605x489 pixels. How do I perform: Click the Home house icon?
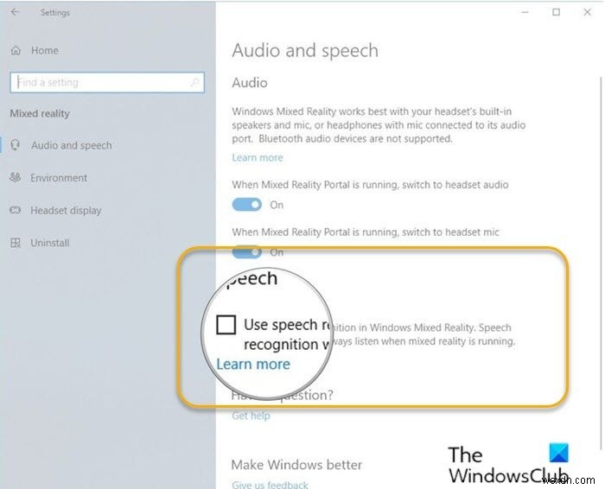tap(16, 50)
